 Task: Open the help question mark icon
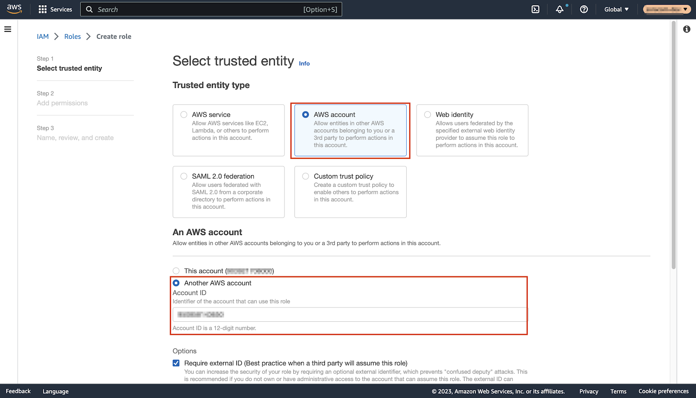tap(584, 10)
